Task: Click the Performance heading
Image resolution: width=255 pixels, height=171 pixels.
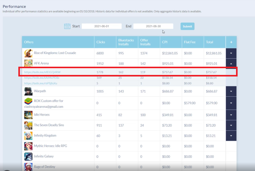Action: tap(14, 6)
